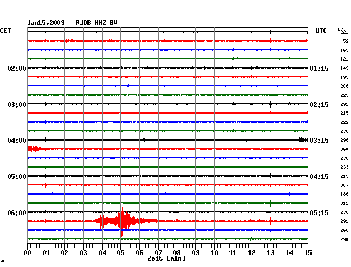351x267 pixels.
Task: Select the DC value 296
Action: pos(345,140)
